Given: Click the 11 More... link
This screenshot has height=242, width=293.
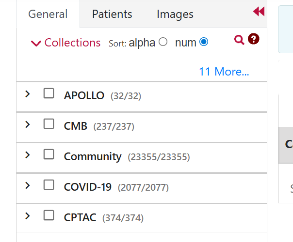Looking at the screenshot, I should pyautogui.click(x=224, y=72).
